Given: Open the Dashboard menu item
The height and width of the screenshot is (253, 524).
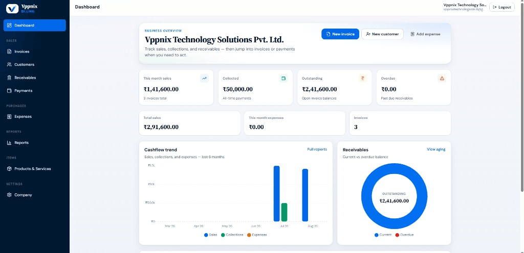Looking at the screenshot, I should (35, 26).
